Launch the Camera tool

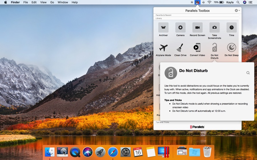click(x=180, y=28)
